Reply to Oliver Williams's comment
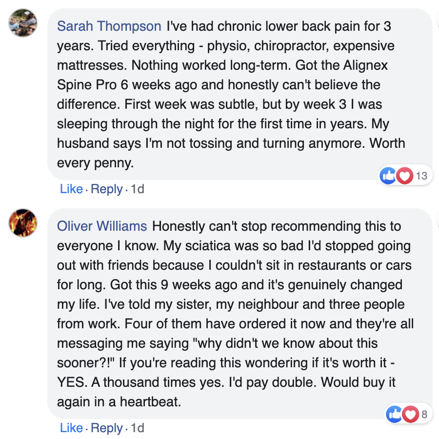The width and height of the screenshot is (439, 439). click(106, 428)
